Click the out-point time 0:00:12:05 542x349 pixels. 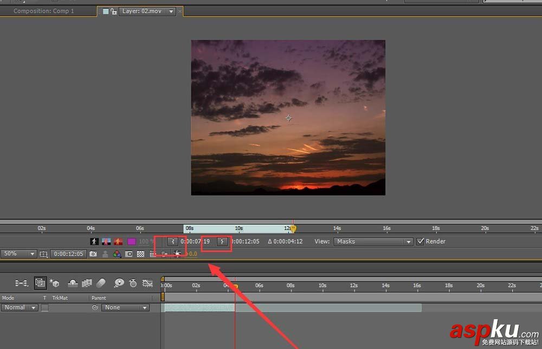[x=246, y=242]
